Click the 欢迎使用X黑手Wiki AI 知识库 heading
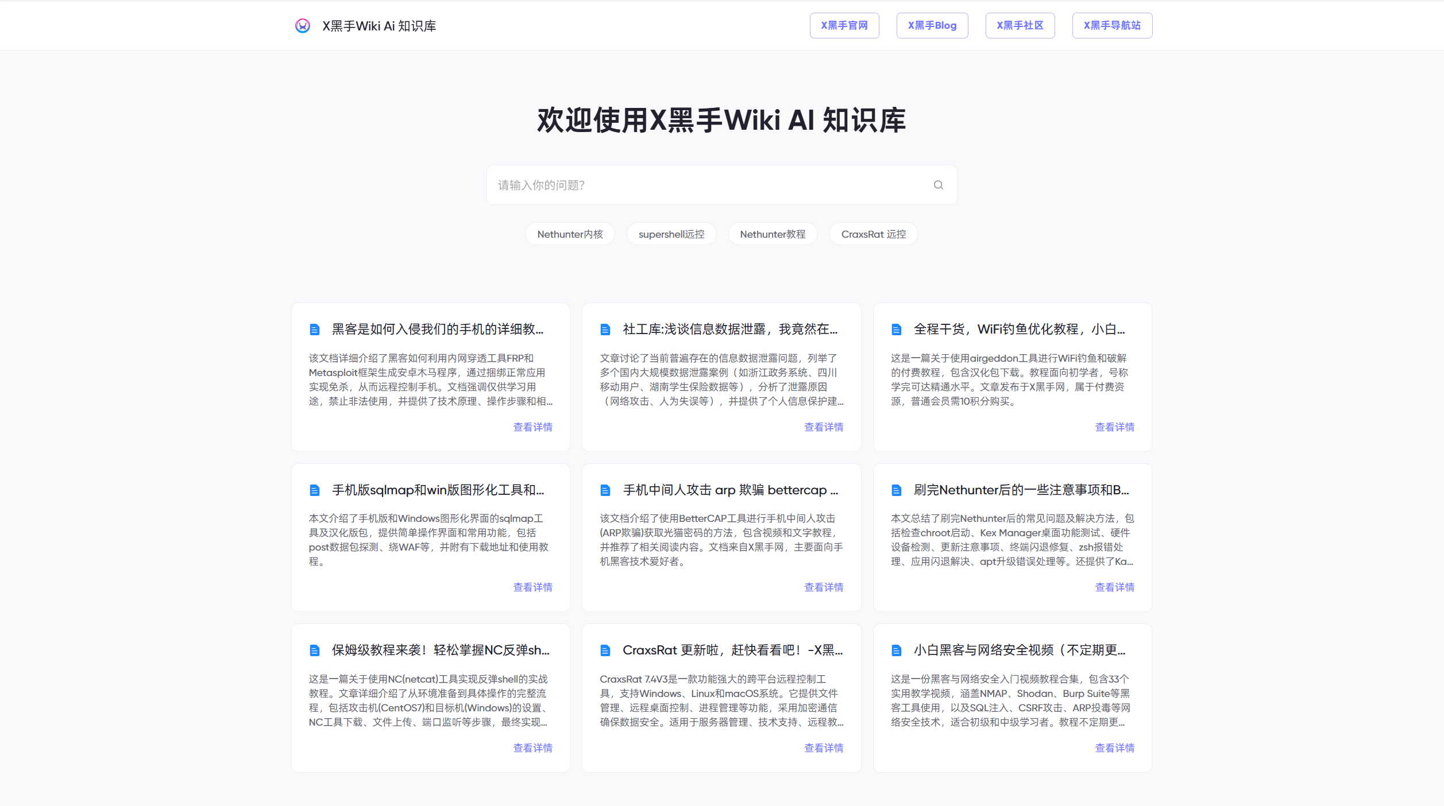 [721, 120]
